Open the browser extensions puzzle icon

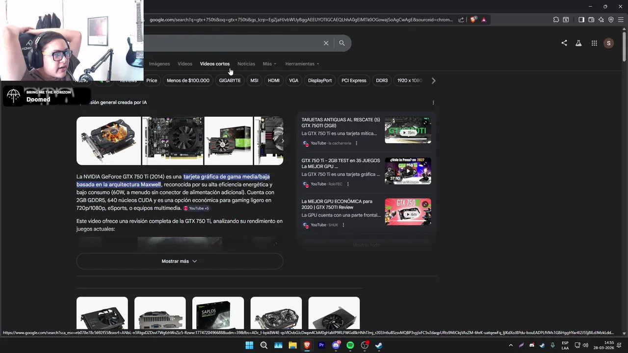[556, 20]
